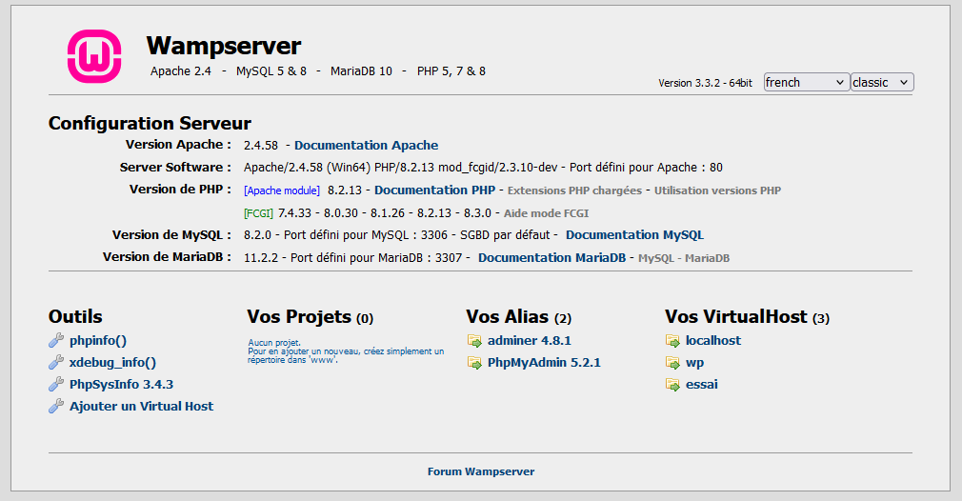962x501 pixels.
Task: Click the folder icon beside PhpMyAdmin 5.2.1
Action: click(x=474, y=362)
